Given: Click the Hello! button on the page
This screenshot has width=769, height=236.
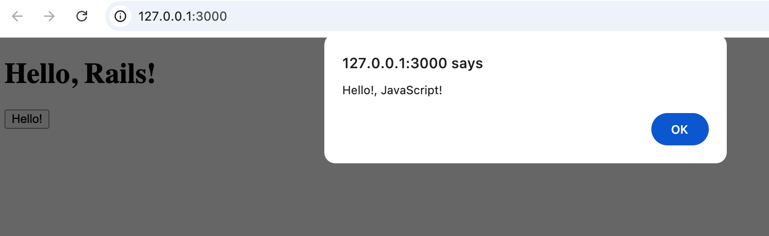Looking at the screenshot, I should [x=27, y=119].
